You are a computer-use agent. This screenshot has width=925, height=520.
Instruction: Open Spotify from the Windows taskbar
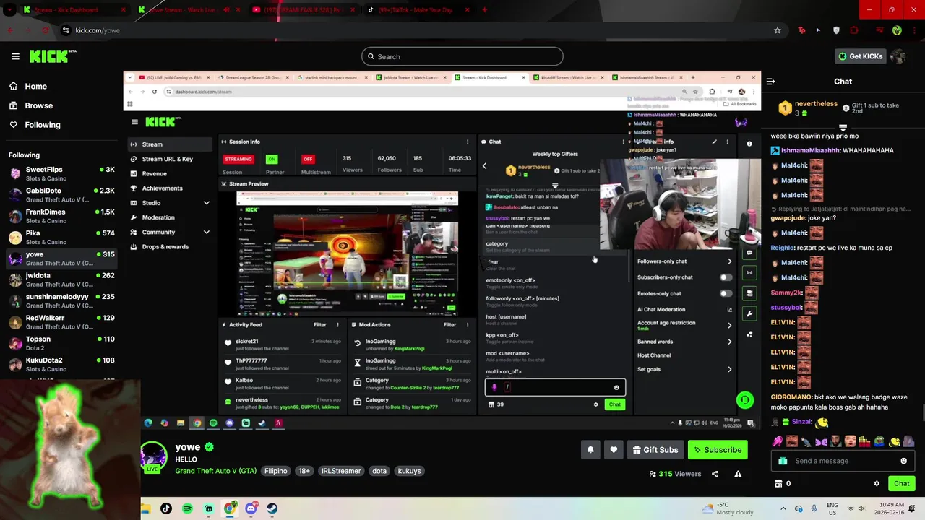tap(187, 508)
